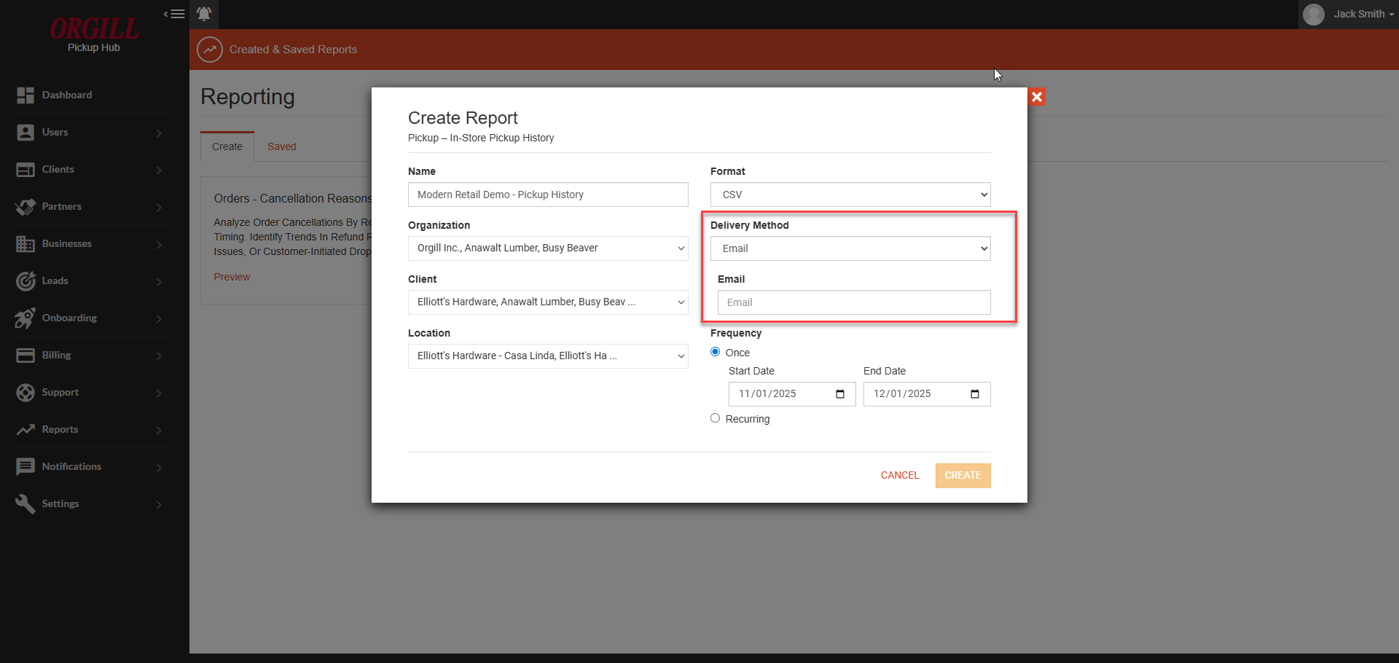Click the Reporting page heading
This screenshot has height=663, width=1399.
pyautogui.click(x=248, y=97)
